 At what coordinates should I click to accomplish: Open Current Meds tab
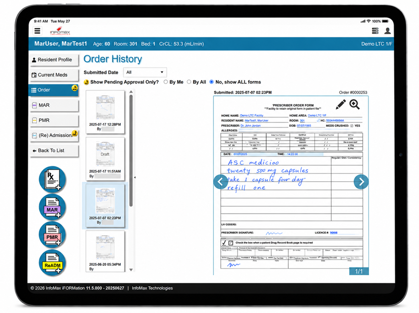pyautogui.click(x=55, y=75)
